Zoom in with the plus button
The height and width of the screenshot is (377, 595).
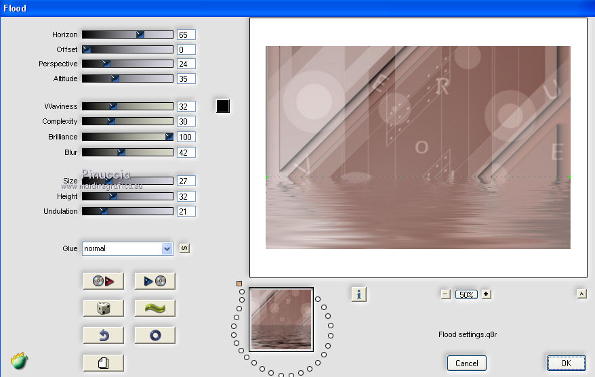click(486, 294)
